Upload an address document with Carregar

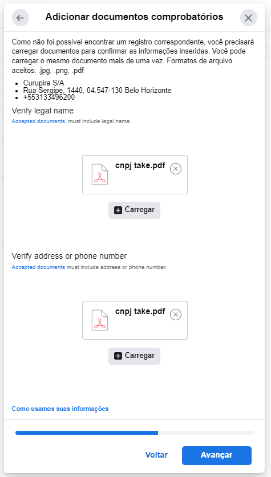(x=134, y=356)
